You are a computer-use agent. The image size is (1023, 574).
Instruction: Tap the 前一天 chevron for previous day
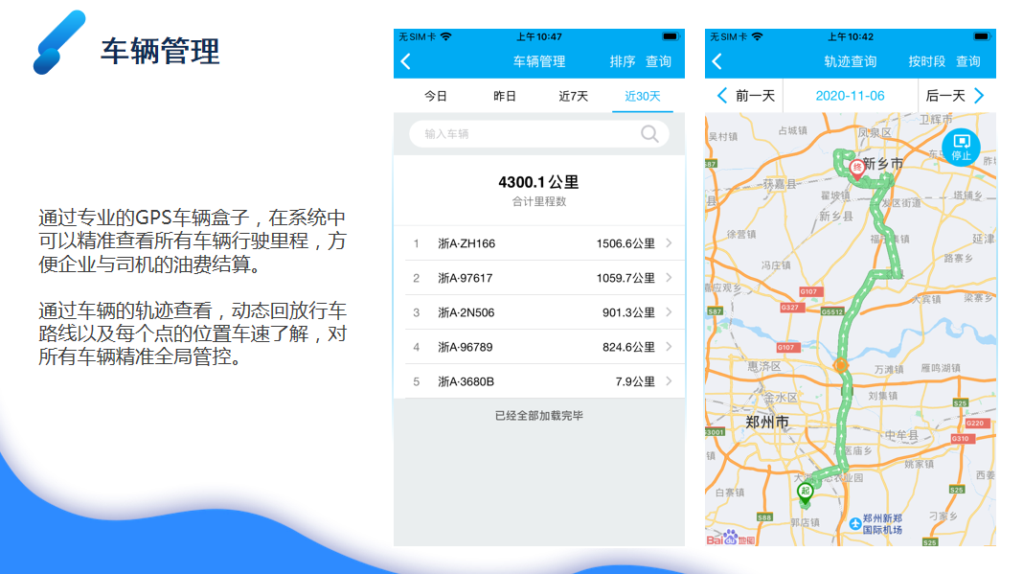[x=723, y=95]
